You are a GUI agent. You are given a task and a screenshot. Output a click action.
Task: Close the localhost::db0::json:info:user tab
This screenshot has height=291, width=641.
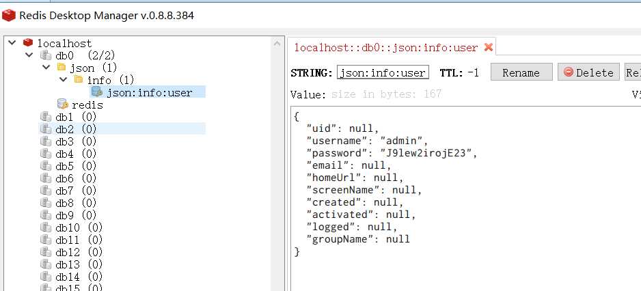[x=488, y=47]
